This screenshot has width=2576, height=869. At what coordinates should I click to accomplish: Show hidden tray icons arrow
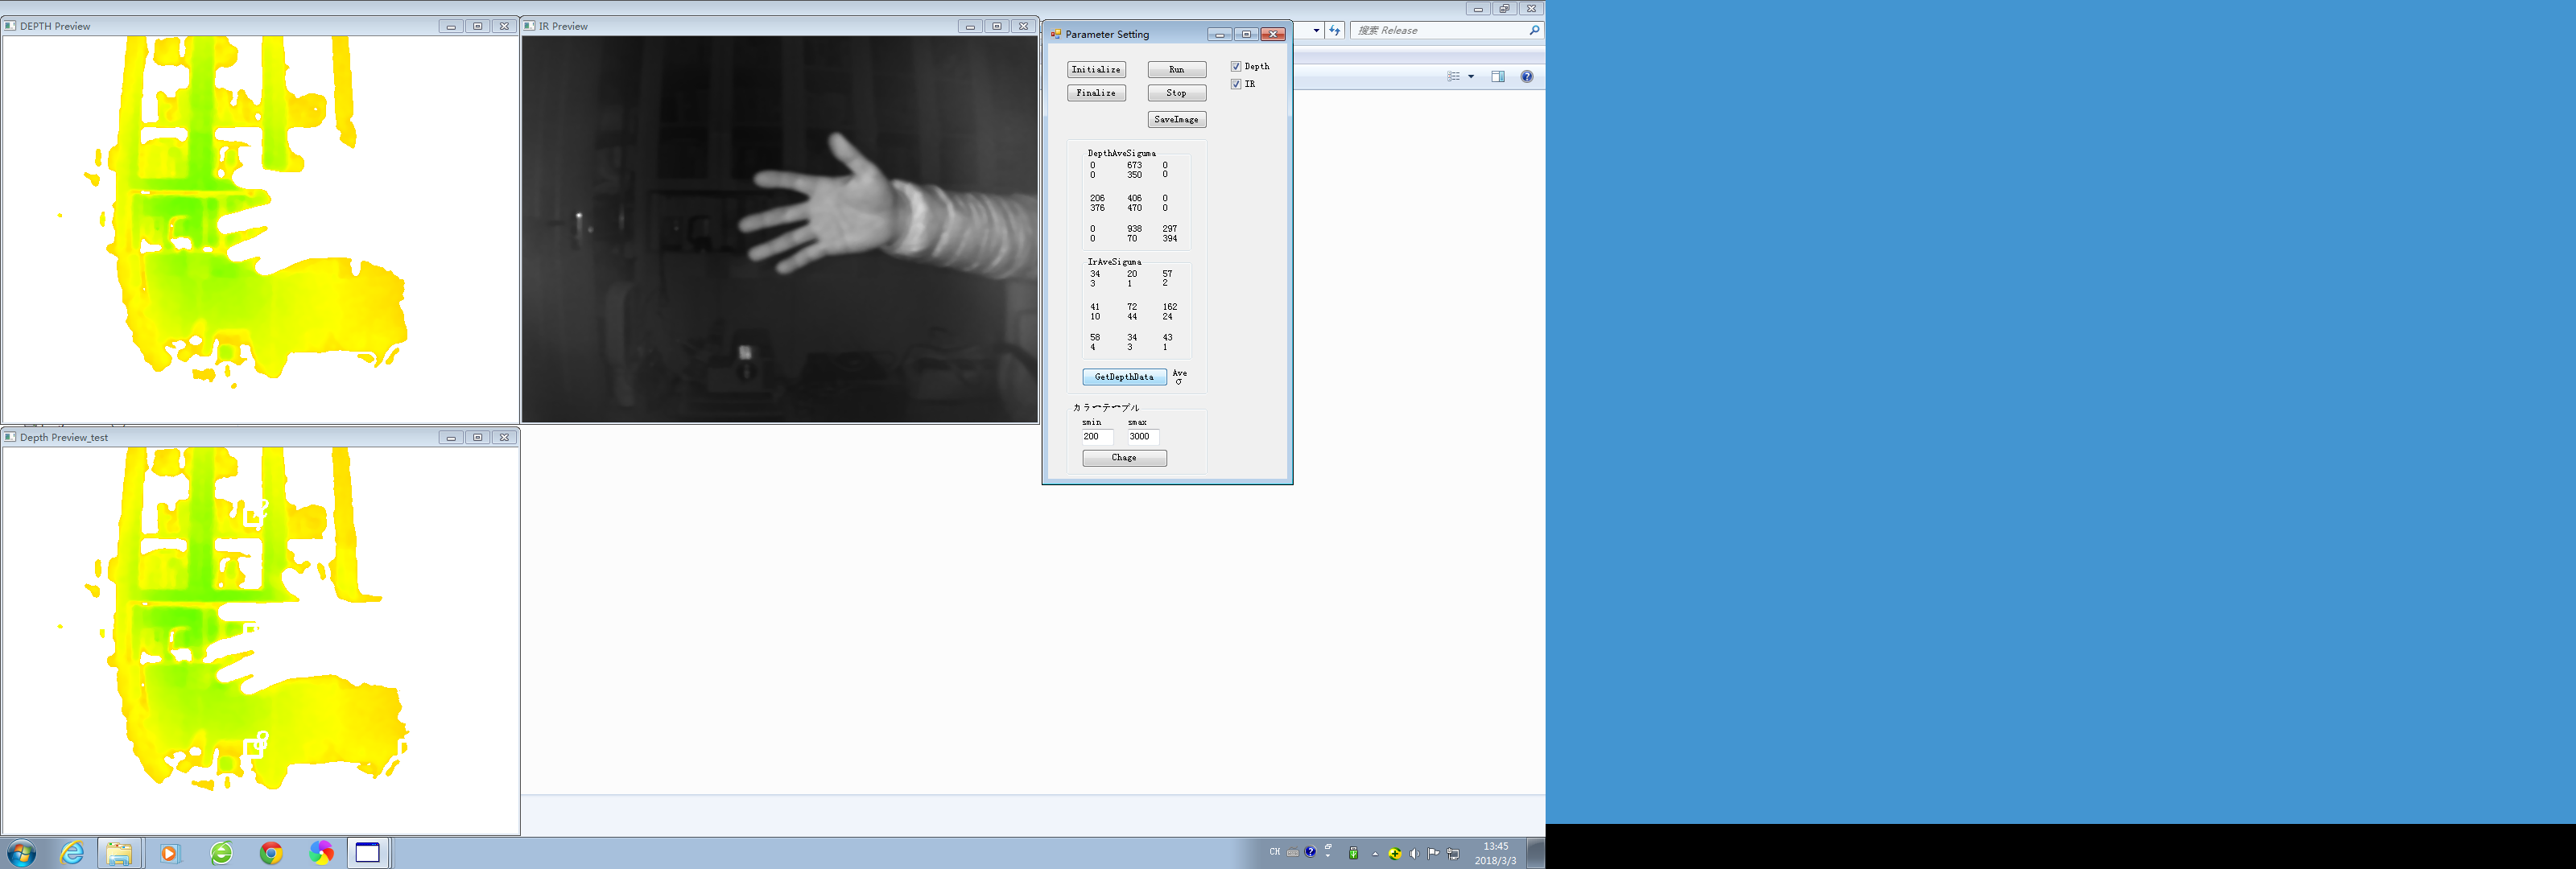coord(1375,853)
